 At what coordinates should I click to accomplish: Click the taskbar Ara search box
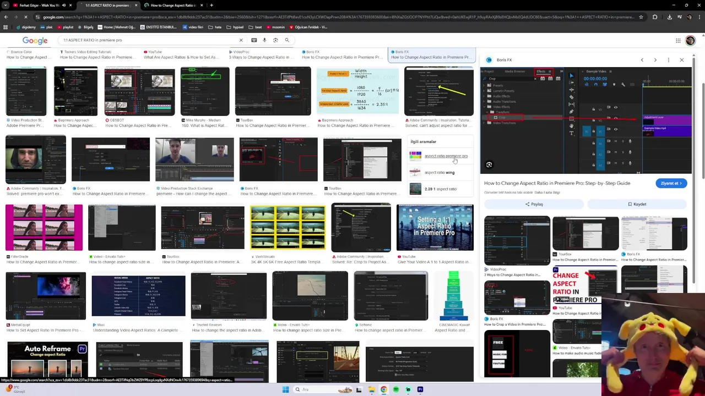pyautogui.click(x=322, y=389)
